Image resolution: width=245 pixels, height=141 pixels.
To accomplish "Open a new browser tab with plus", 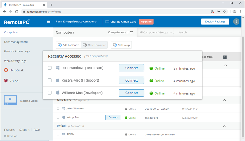I will click(51, 5).
